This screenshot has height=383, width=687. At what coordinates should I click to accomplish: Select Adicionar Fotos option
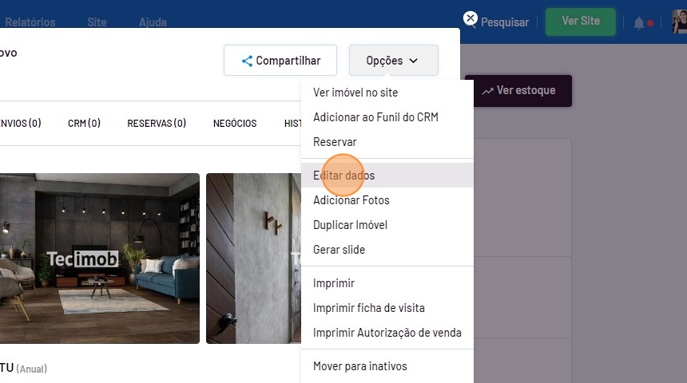coord(351,200)
